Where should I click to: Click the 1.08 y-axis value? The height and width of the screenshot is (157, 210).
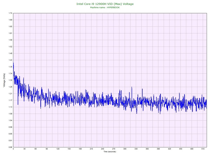pos(10,114)
